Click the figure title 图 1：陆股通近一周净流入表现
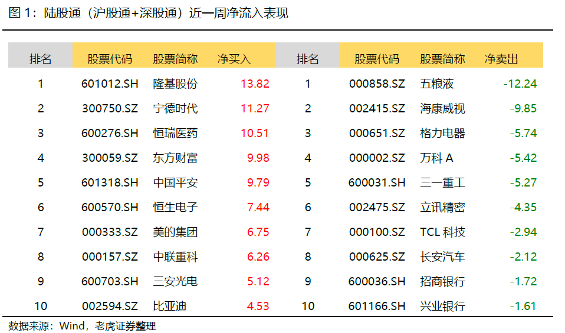Screen dimensions: 565x333 (148, 14)
